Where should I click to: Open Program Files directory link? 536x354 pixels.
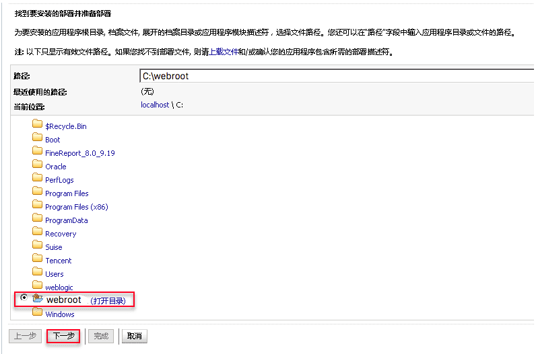click(x=67, y=193)
